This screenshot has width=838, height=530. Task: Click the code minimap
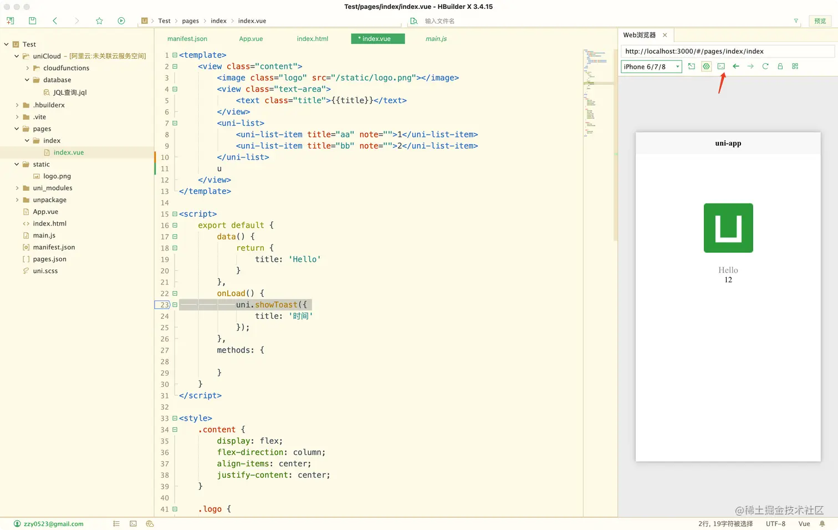599,94
